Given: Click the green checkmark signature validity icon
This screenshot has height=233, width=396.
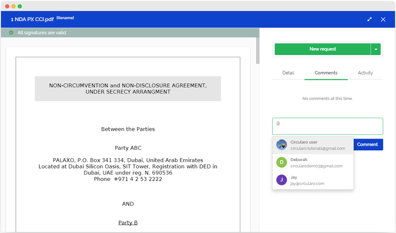Looking at the screenshot, I should (11, 33).
